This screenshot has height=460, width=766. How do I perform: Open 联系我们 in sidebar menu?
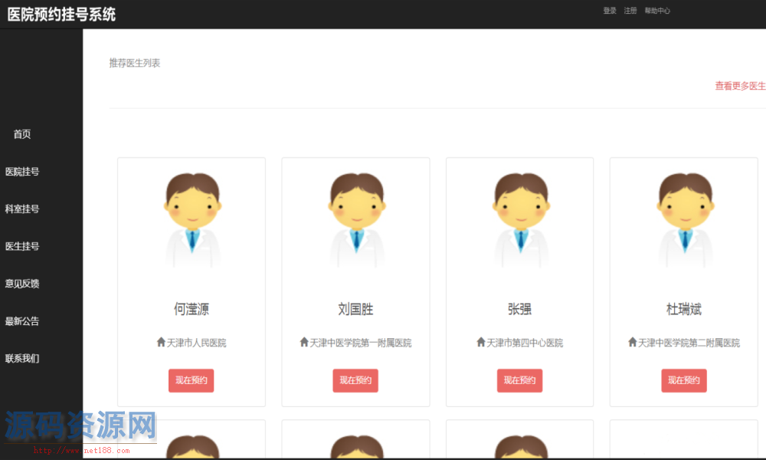[x=22, y=358]
